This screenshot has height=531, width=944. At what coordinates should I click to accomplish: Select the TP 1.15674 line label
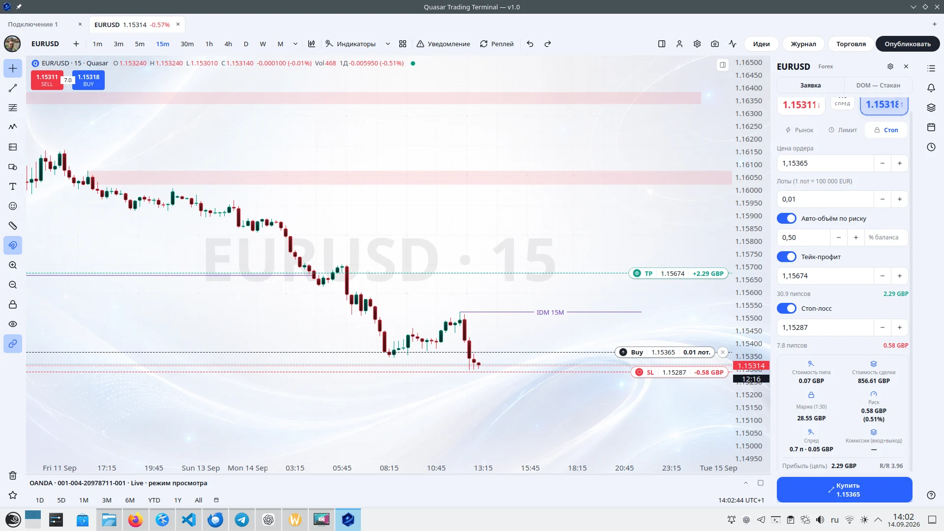(x=678, y=273)
